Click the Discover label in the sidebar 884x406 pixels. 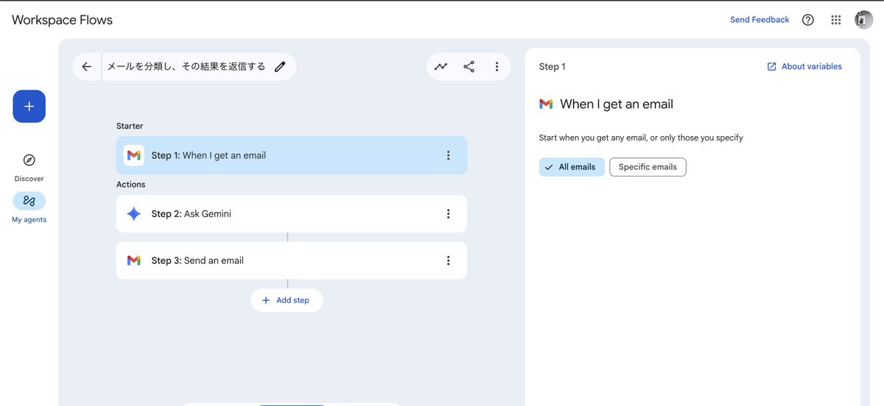coord(29,179)
